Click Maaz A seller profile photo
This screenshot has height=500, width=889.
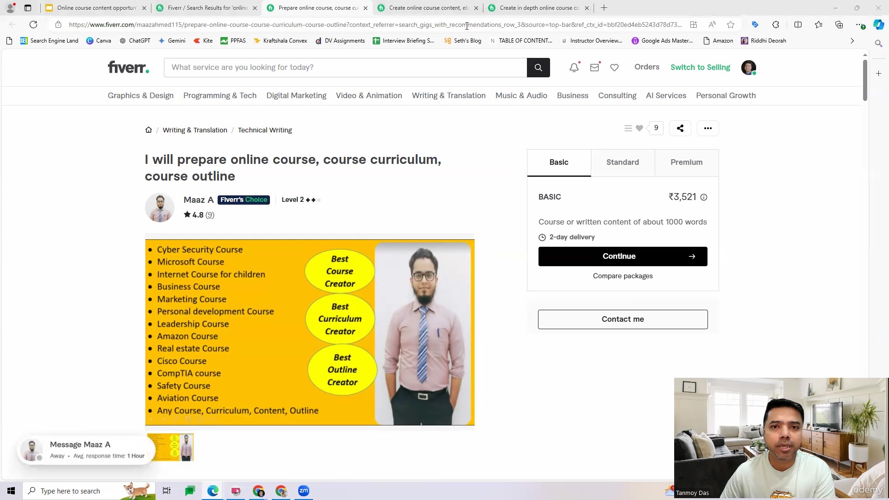coord(160,207)
